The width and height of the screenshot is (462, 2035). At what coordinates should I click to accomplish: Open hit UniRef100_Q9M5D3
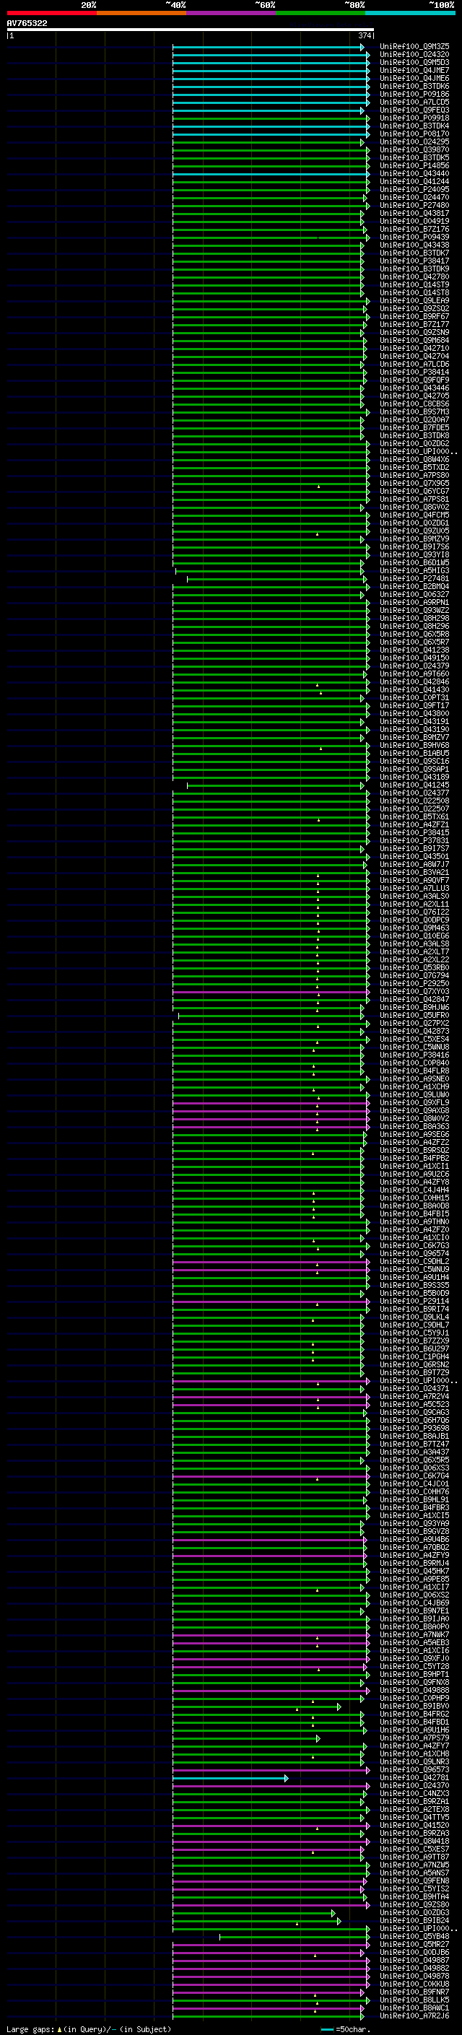414,62
